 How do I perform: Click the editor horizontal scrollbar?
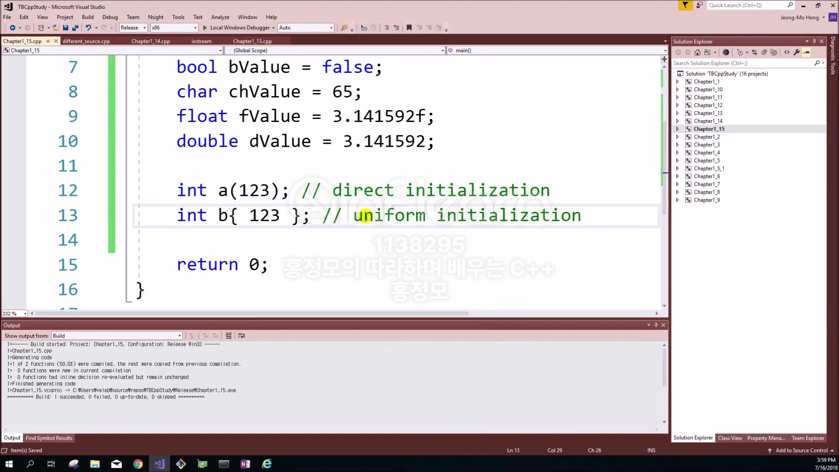tap(252, 313)
